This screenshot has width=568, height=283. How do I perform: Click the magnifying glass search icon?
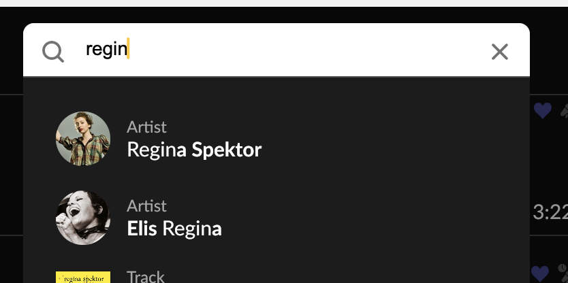[53, 52]
